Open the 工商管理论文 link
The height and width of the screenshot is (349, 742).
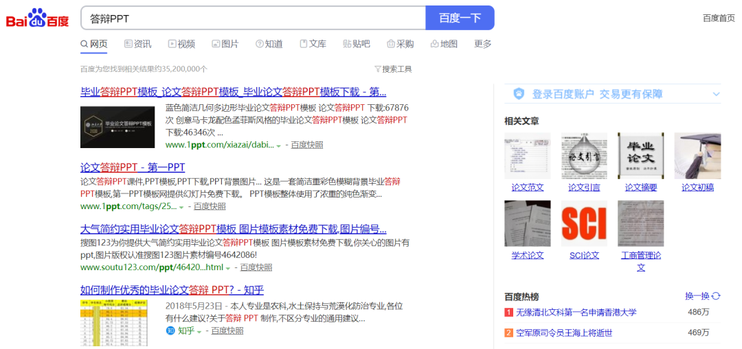[641, 261]
